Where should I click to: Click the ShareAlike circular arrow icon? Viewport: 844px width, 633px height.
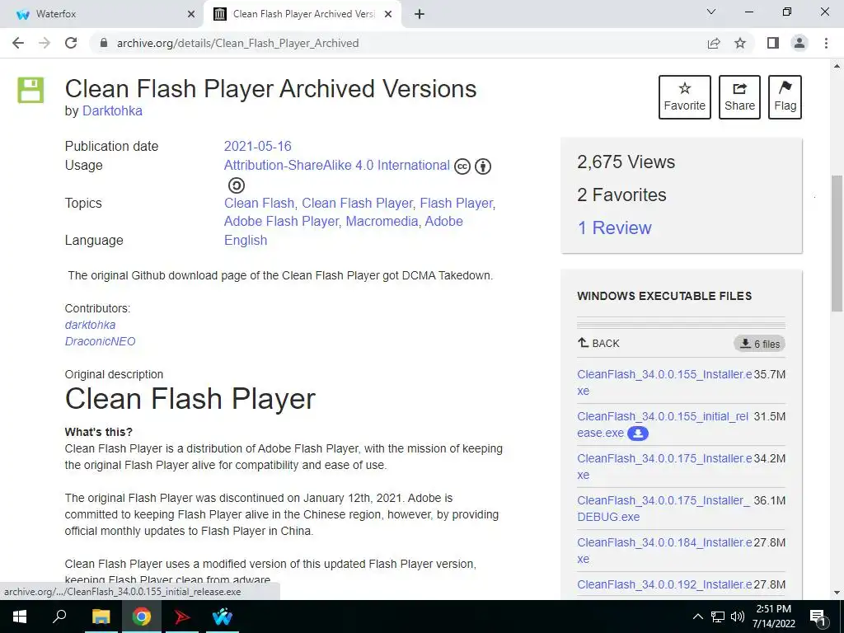pyautogui.click(x=237, y=185)
